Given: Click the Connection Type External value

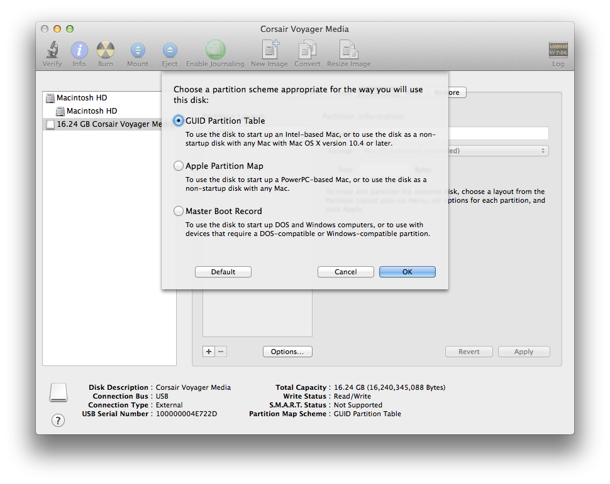Looking at the screenshot, I should click(x=169, y=405).
